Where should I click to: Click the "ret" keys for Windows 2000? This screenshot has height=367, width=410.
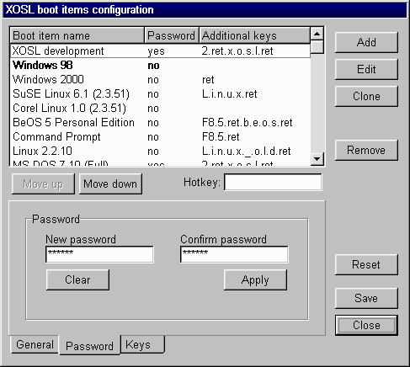(208, 80)
